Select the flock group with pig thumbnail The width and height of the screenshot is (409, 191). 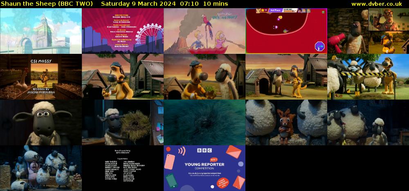pyautogui.click(x=41, y=168)
